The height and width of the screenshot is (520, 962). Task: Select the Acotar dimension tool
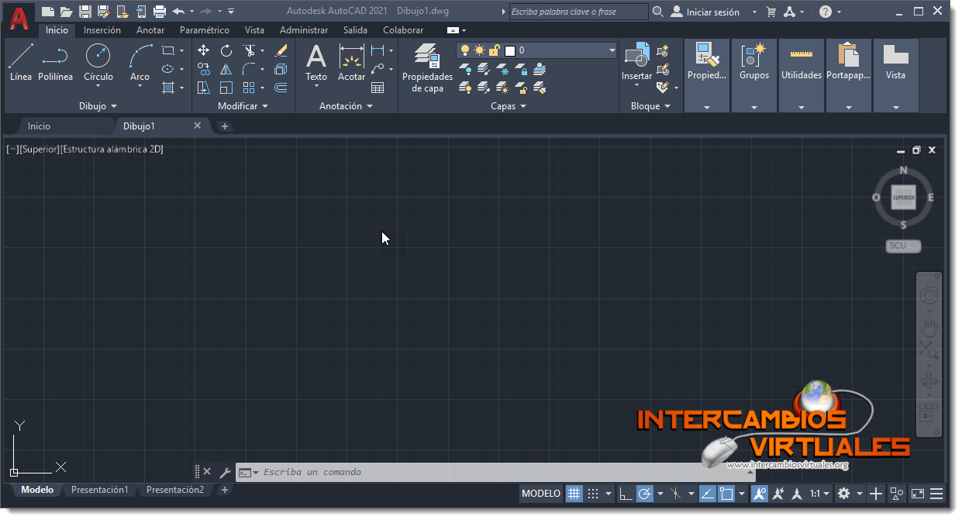[351, 62]
